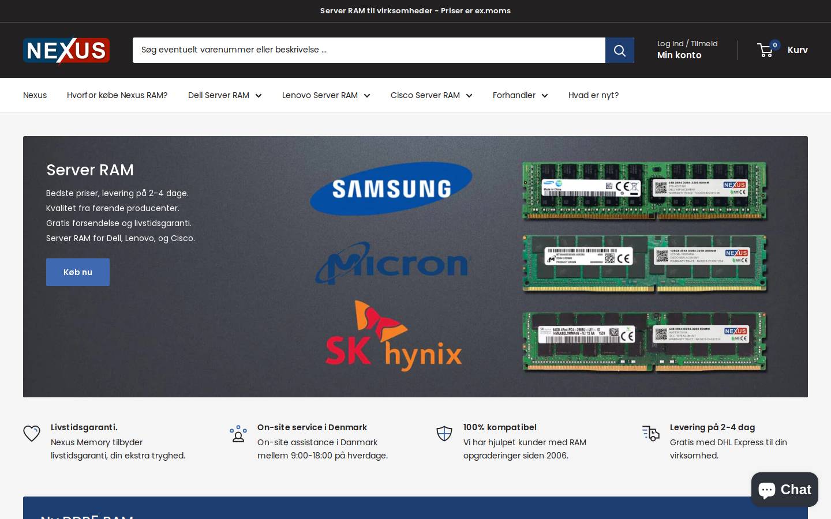Click the Samsung logo in banner
The width and height of the screenshot is (831, 519).
(391, 189)
